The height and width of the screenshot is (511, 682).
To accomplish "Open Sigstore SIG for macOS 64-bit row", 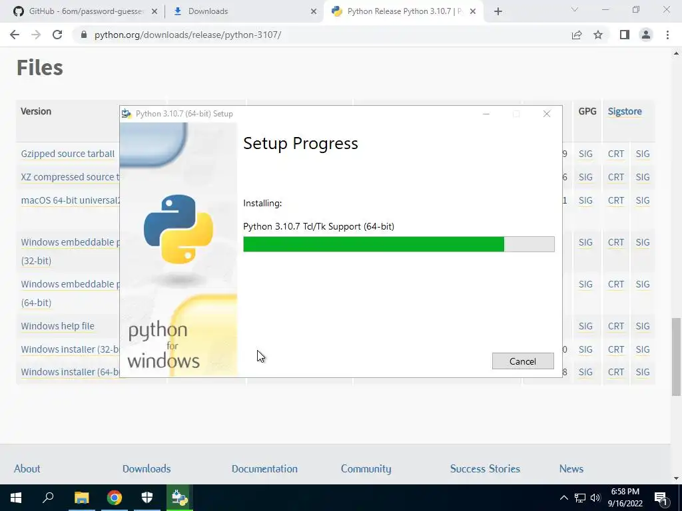I will click(643, 200).
